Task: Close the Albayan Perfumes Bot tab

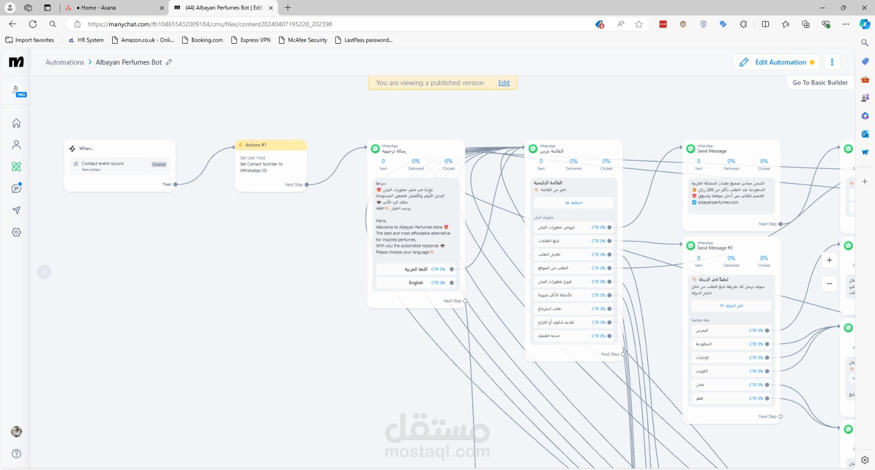Action: (271, 8)
